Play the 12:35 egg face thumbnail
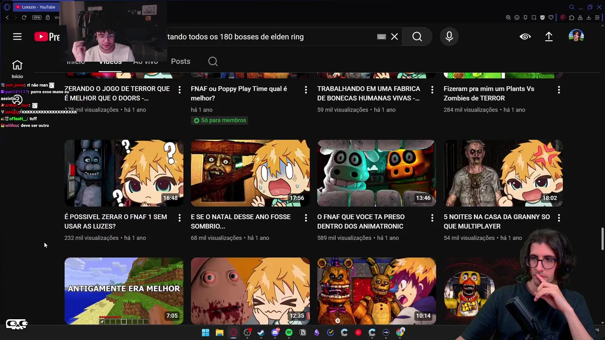This screenshot has width=605, height=340. point(250,291)
